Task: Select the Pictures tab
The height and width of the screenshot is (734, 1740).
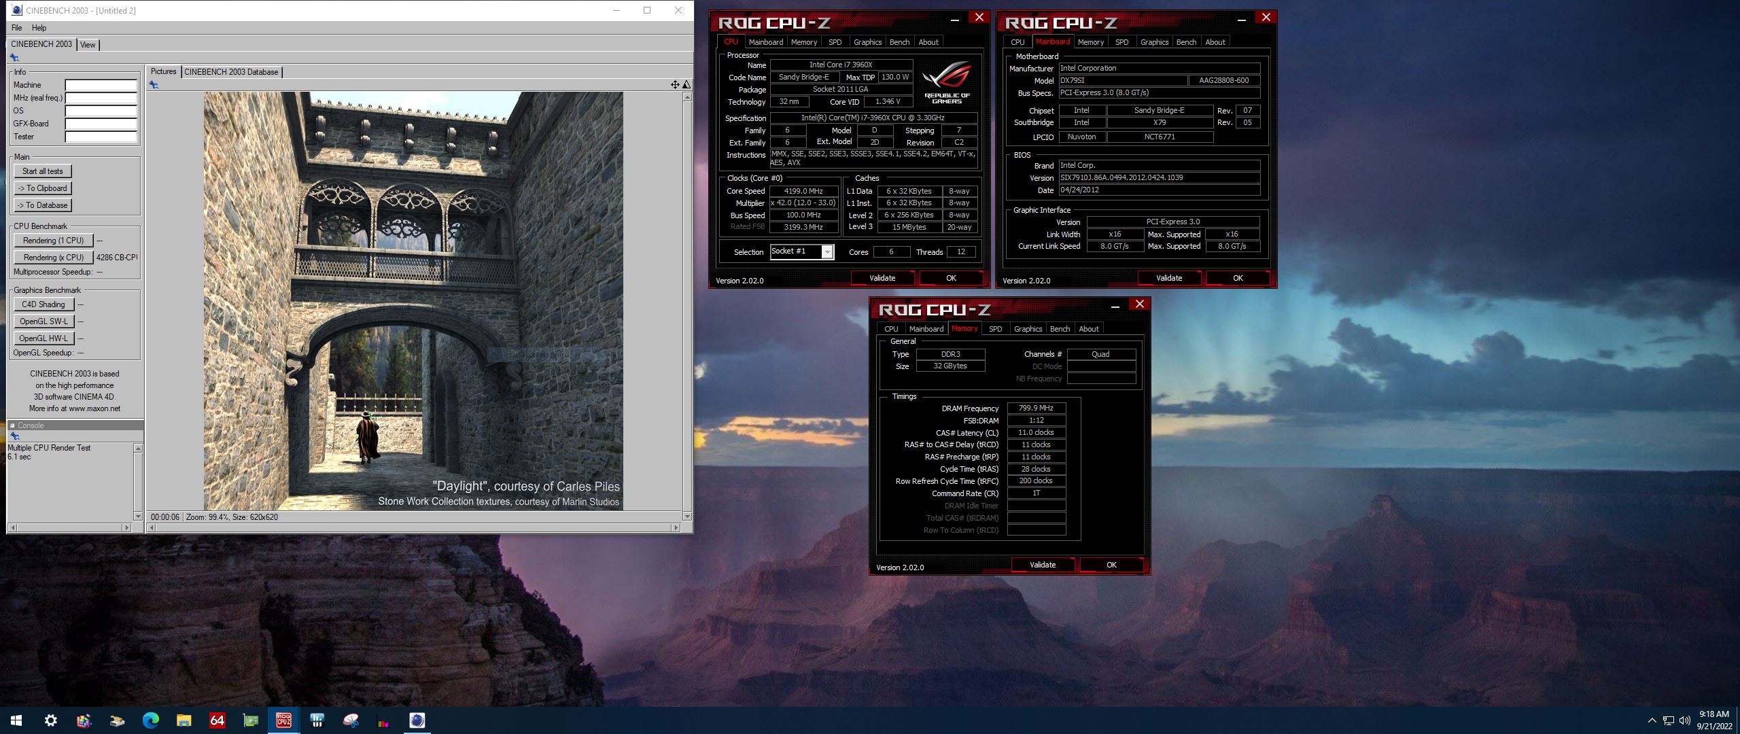Action: point(163,71)
